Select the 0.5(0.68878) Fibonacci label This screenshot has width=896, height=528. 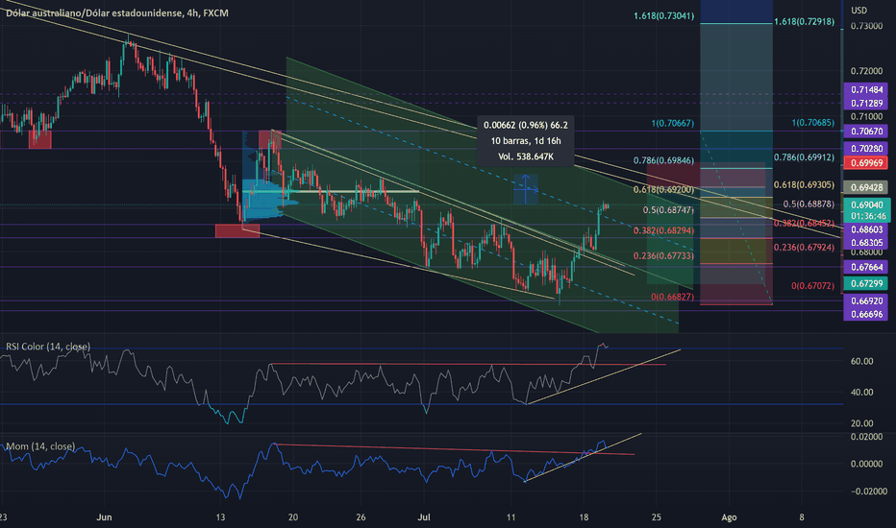(809, 204)
